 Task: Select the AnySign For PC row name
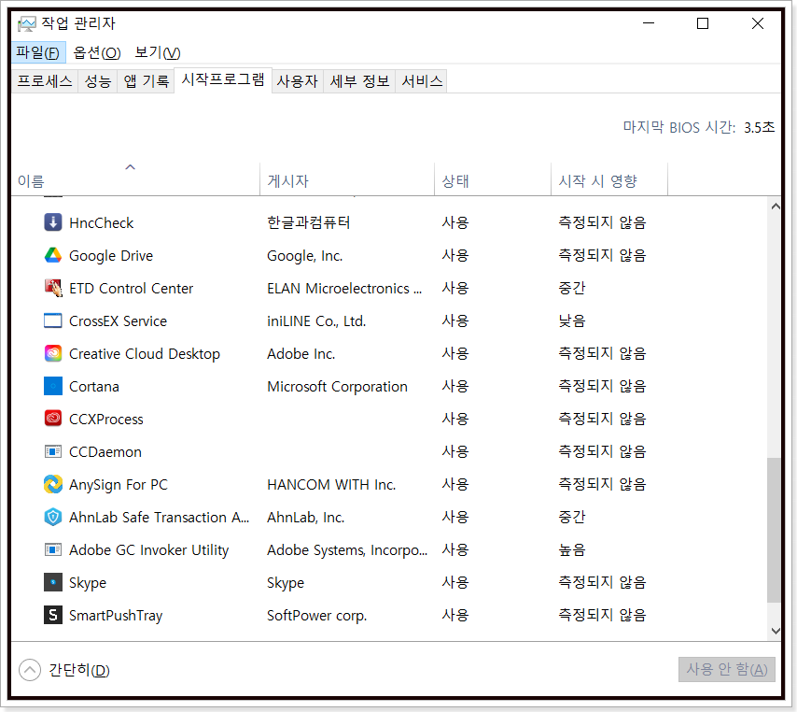pyautogui.click(x=119, y=485)
